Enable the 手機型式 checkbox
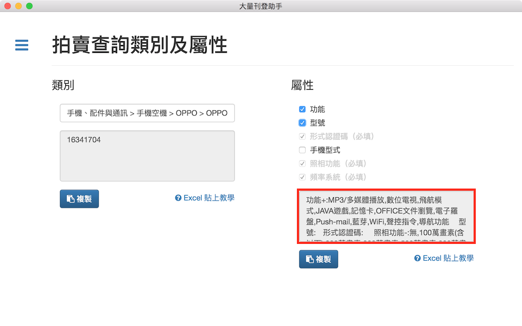522x326 pixels. [x=302, y=150]
